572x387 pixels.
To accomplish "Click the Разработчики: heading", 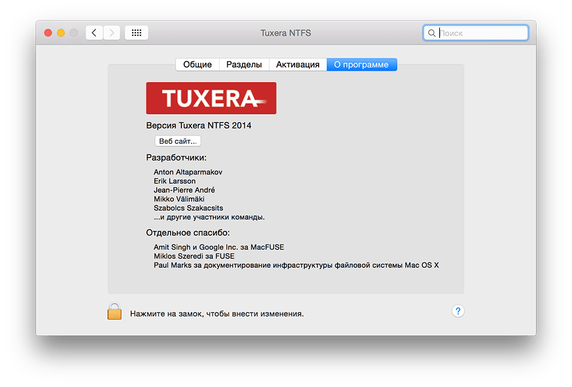I will 176,158.
